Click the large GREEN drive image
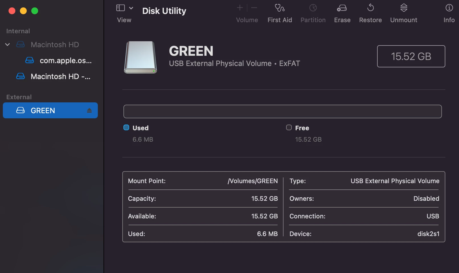459x273 pixels. point(140,57)
